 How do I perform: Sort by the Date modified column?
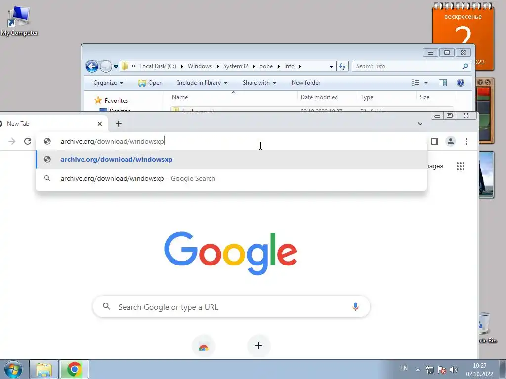click(x=327, y=97)
